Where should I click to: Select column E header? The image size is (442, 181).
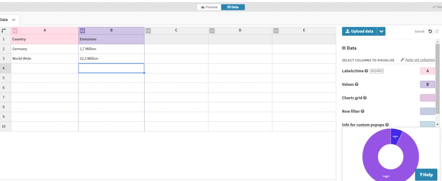[304, 30]
